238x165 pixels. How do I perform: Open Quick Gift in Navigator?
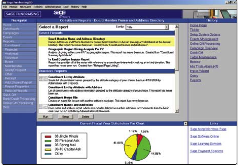click(x=19, y=95)
